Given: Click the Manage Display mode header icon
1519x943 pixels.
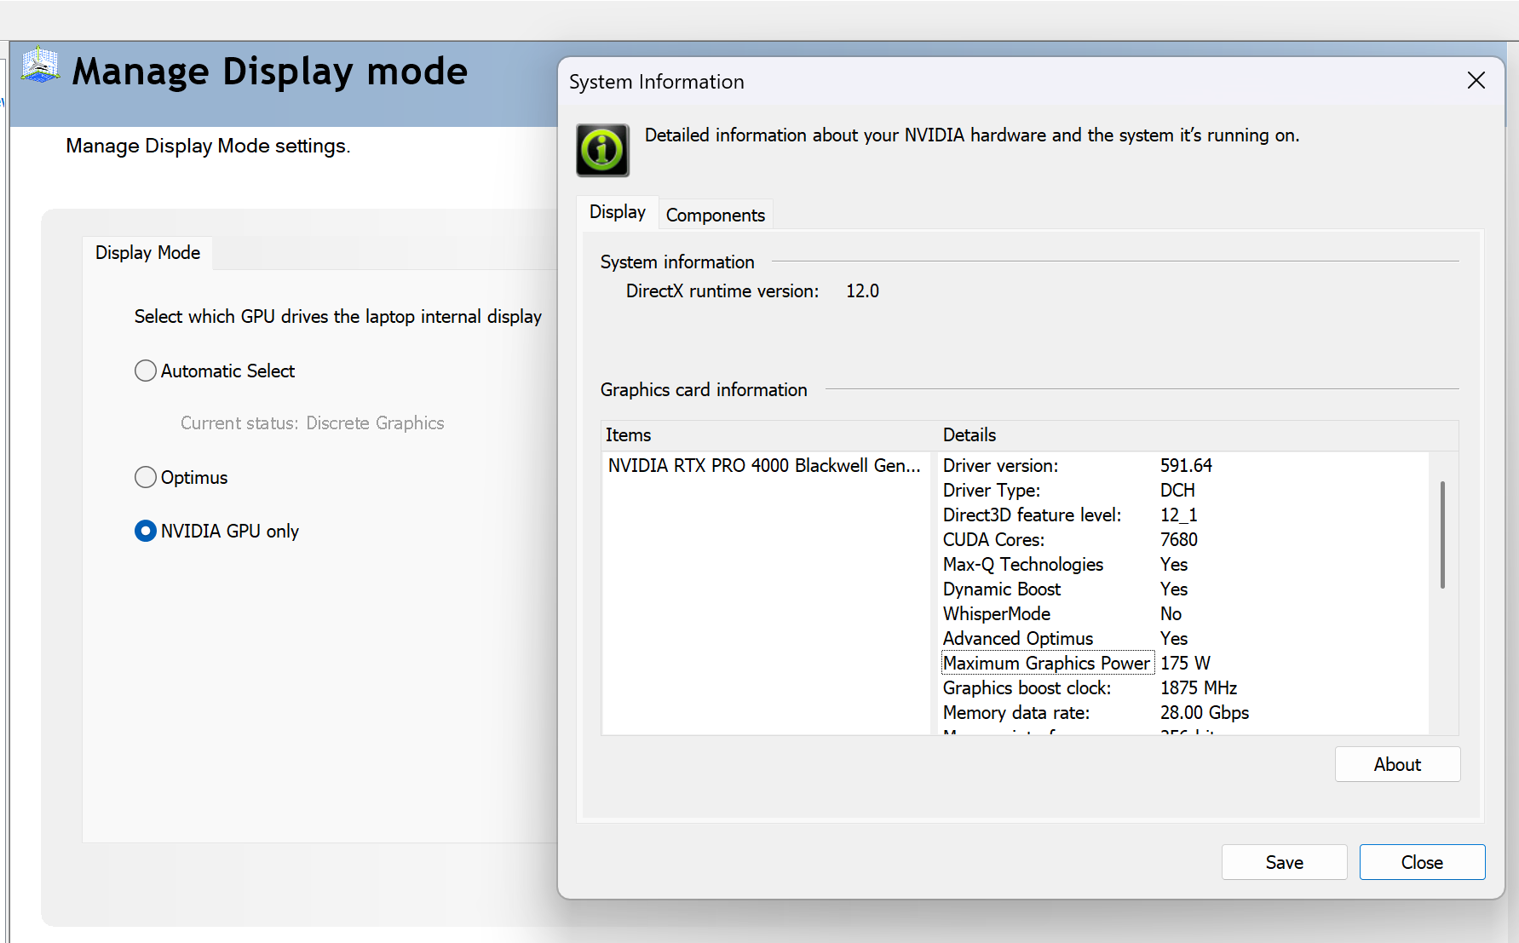Looking at the screenshot, I should point(40,66).
